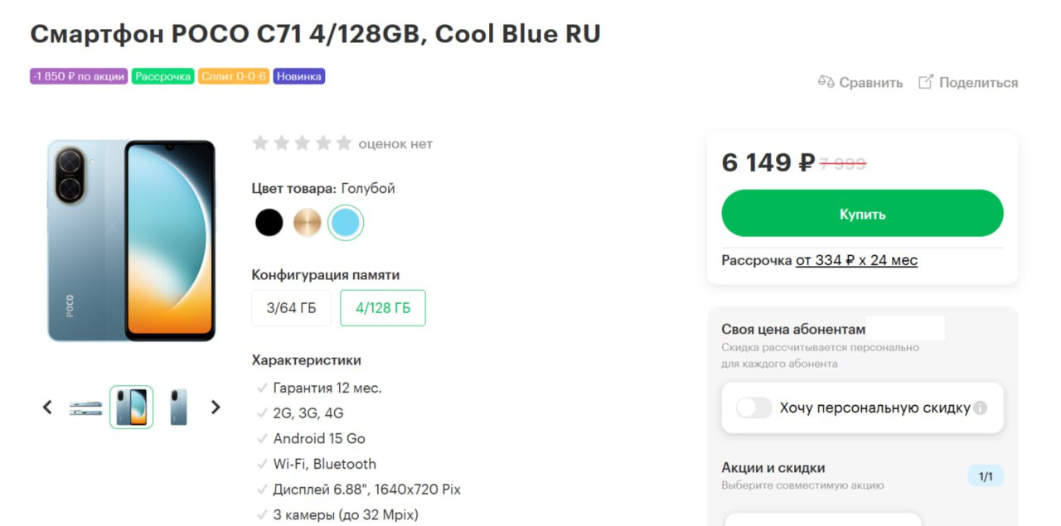The height and width of the screenshot is (526, 1061).
Task: Enable the personal discount toggle
Action: click(754, 408)
